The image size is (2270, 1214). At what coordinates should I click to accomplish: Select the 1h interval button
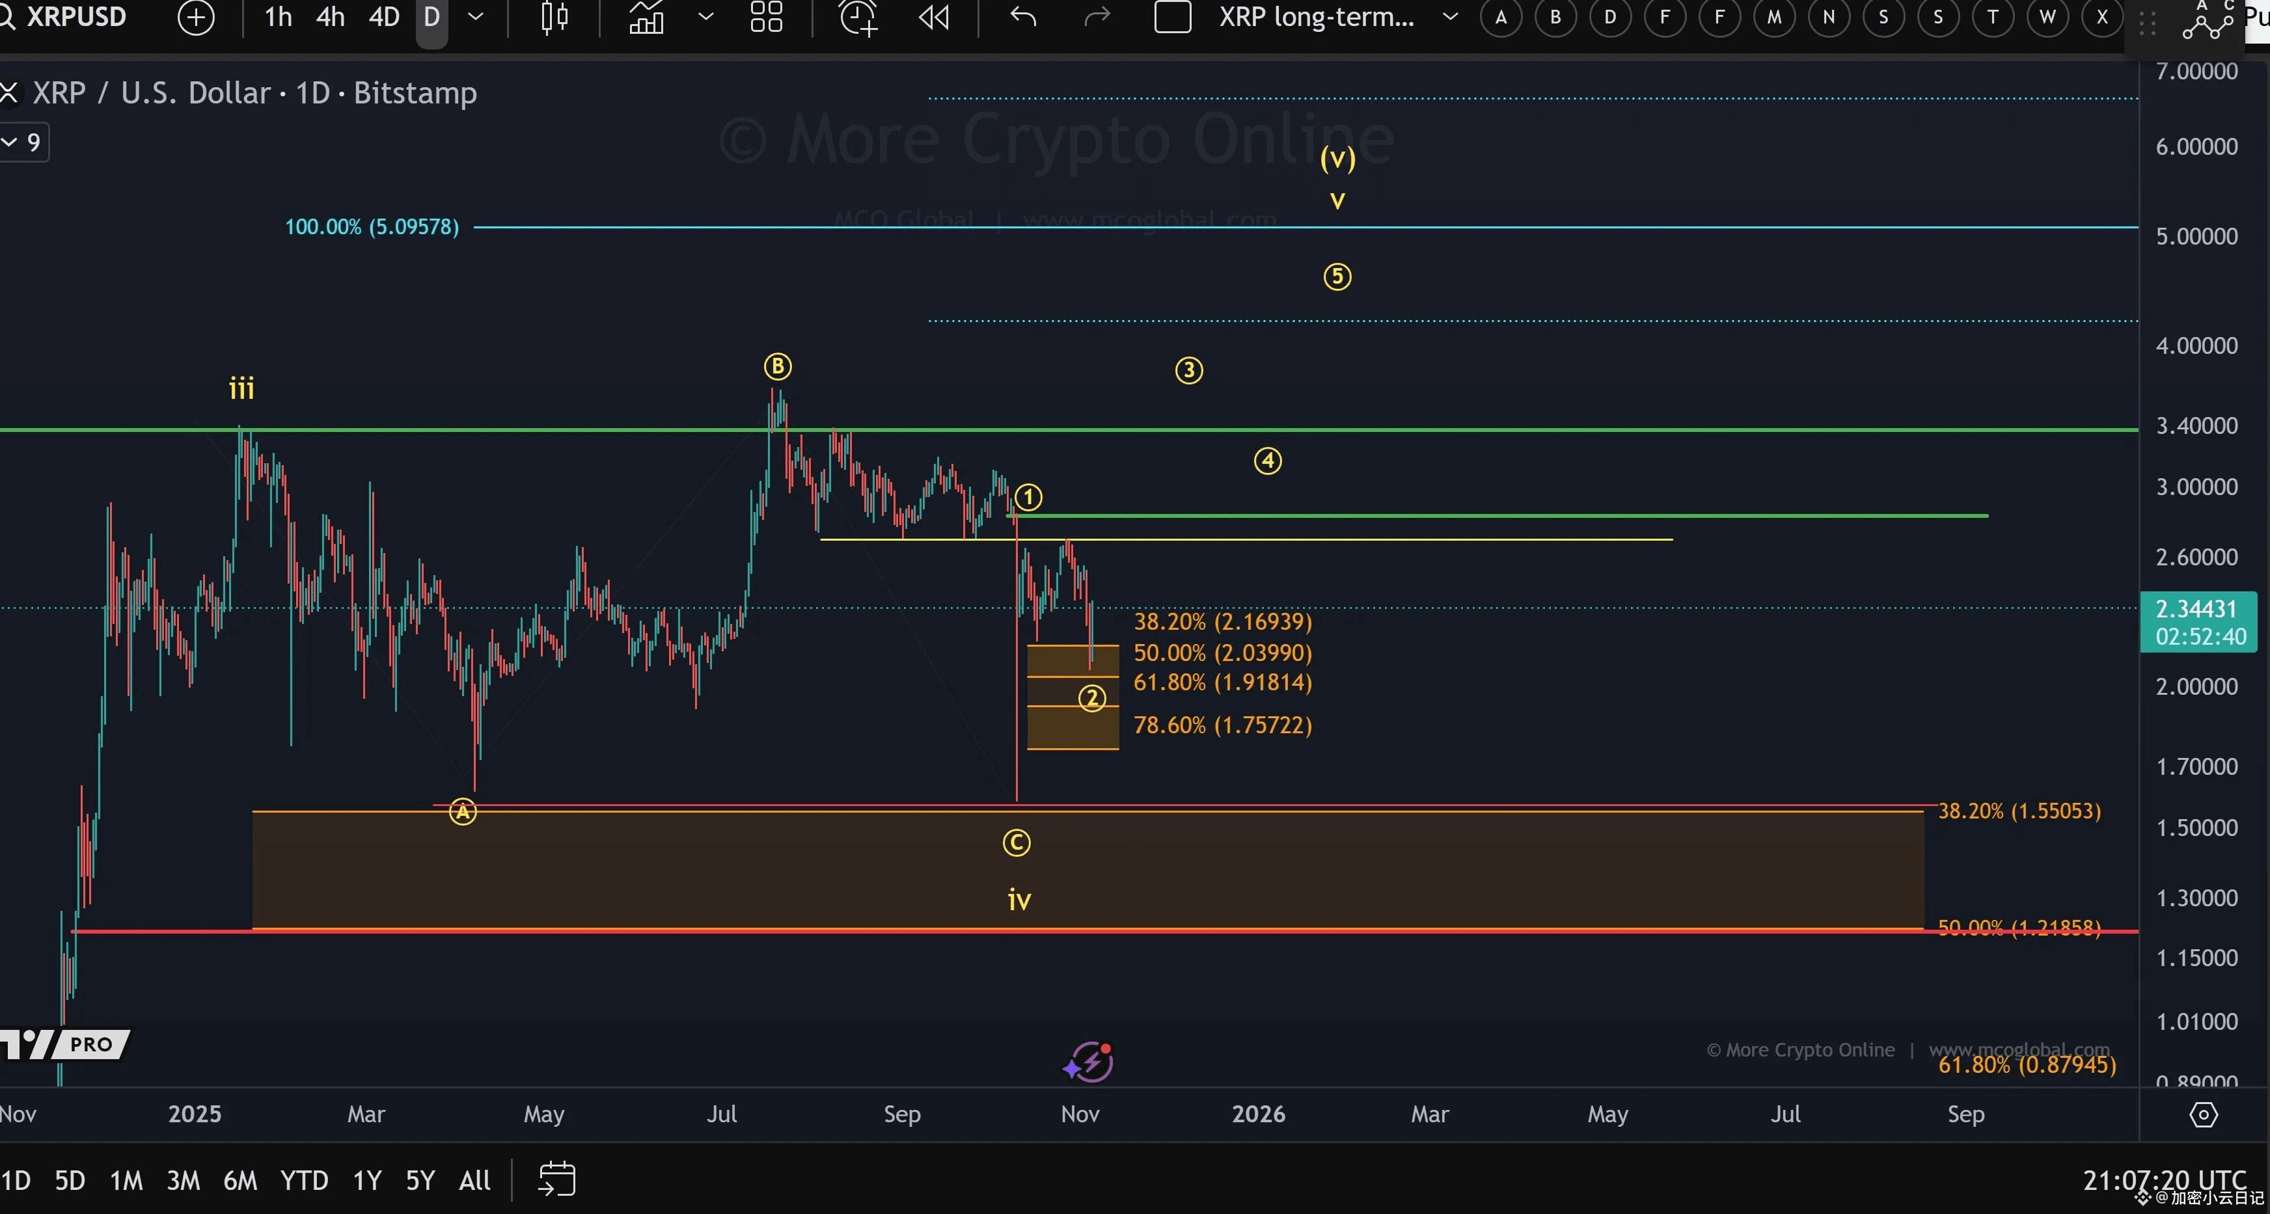[278, 17]
